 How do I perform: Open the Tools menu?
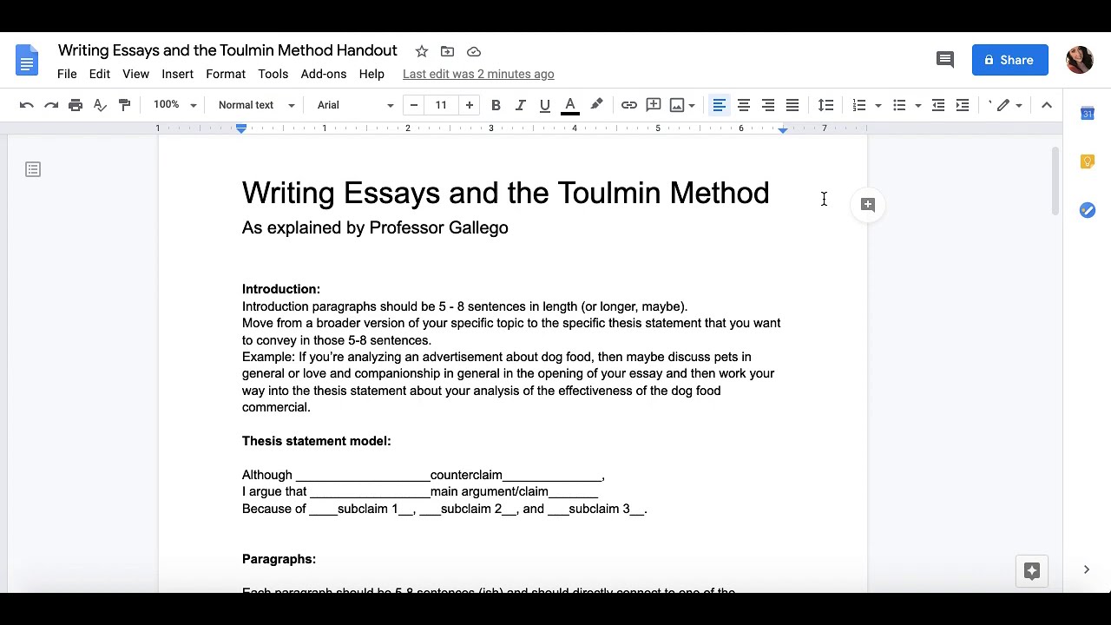[273, 74]
